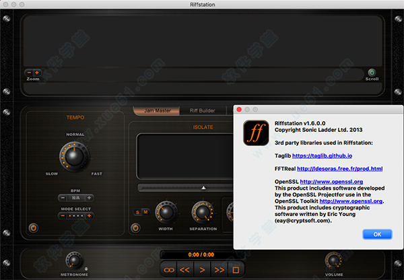Click the stop button
Image resolution: width=404 pixels, height=280 pixels.
[x=236, y=270]
